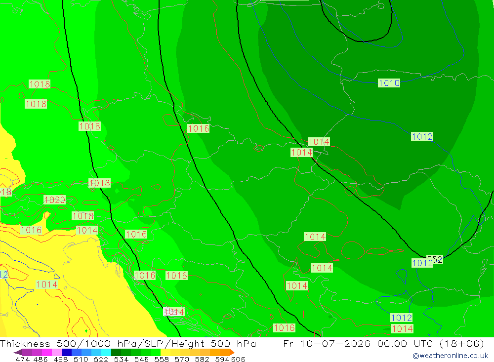Open the weatheronline.co.uk copyright link
The image size is (494, 362).
coord(451,356)
